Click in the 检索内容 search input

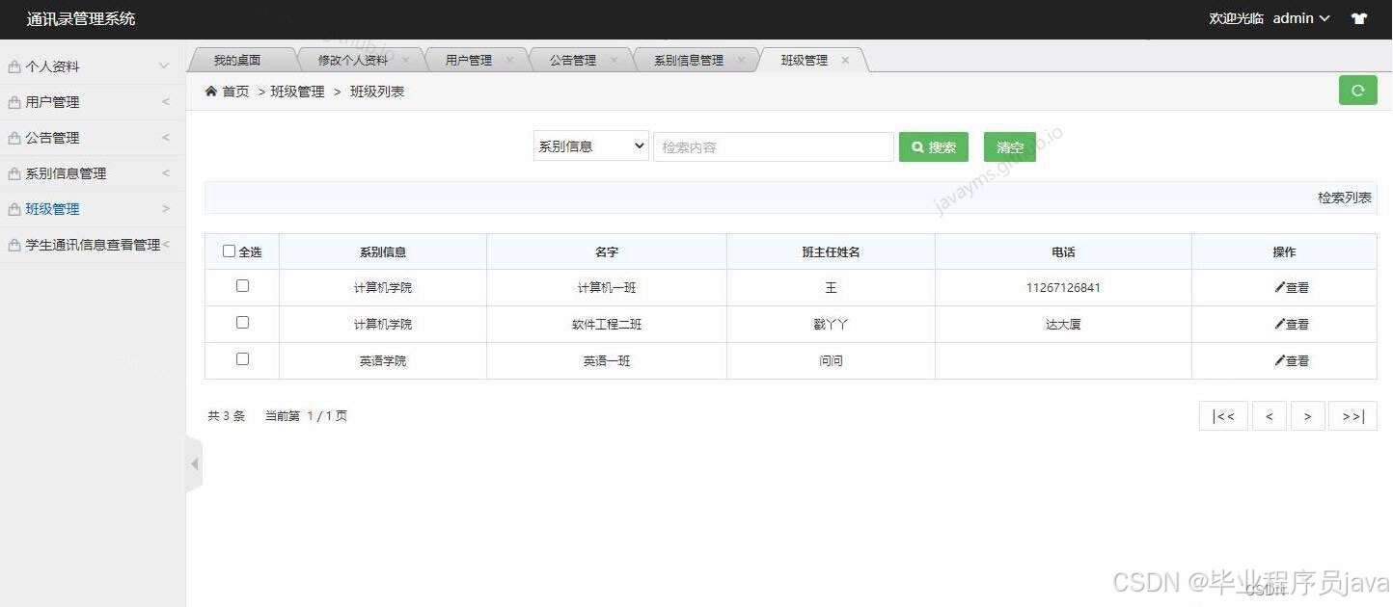[774, 147]
